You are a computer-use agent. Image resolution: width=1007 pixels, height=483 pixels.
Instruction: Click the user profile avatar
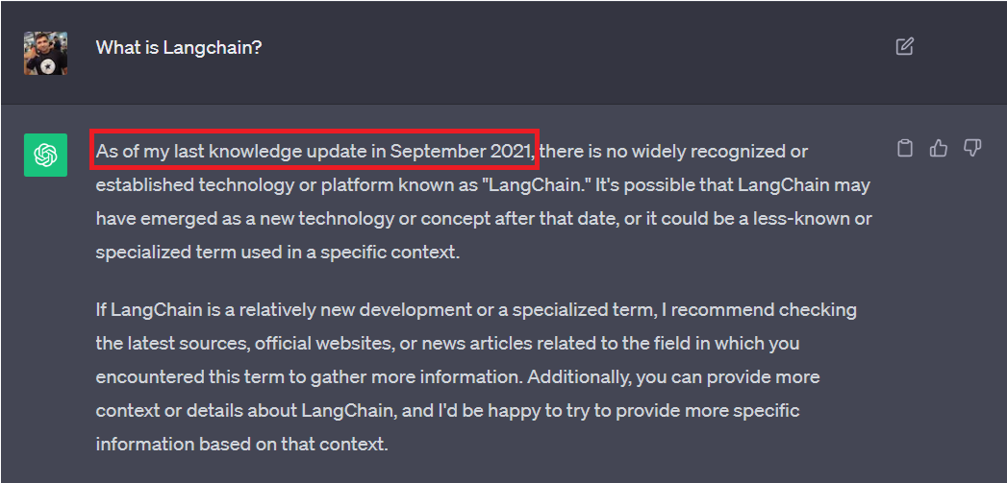coord(45,53)
